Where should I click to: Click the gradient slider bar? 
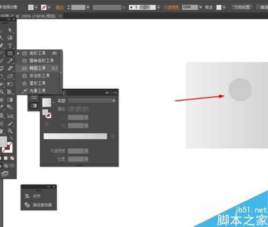point(75,136)
